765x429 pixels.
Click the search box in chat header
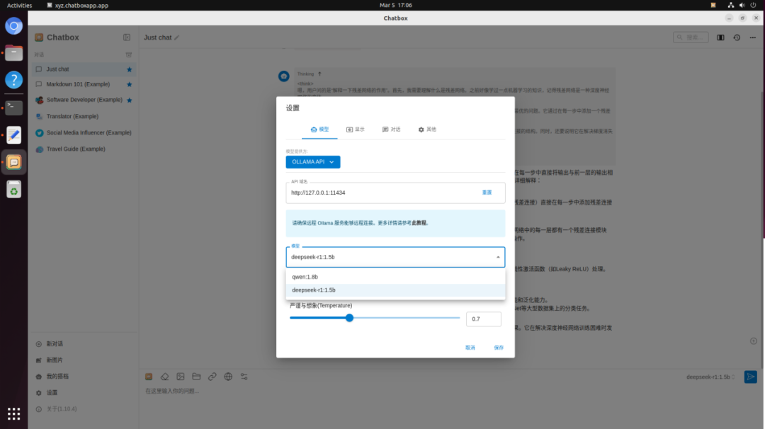tap(691, 38)
